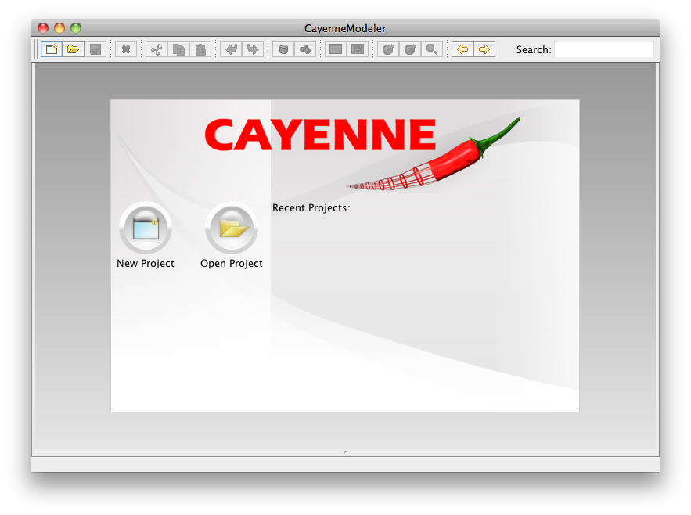Click the Open Project toolbar folder icon

point(74,49)
